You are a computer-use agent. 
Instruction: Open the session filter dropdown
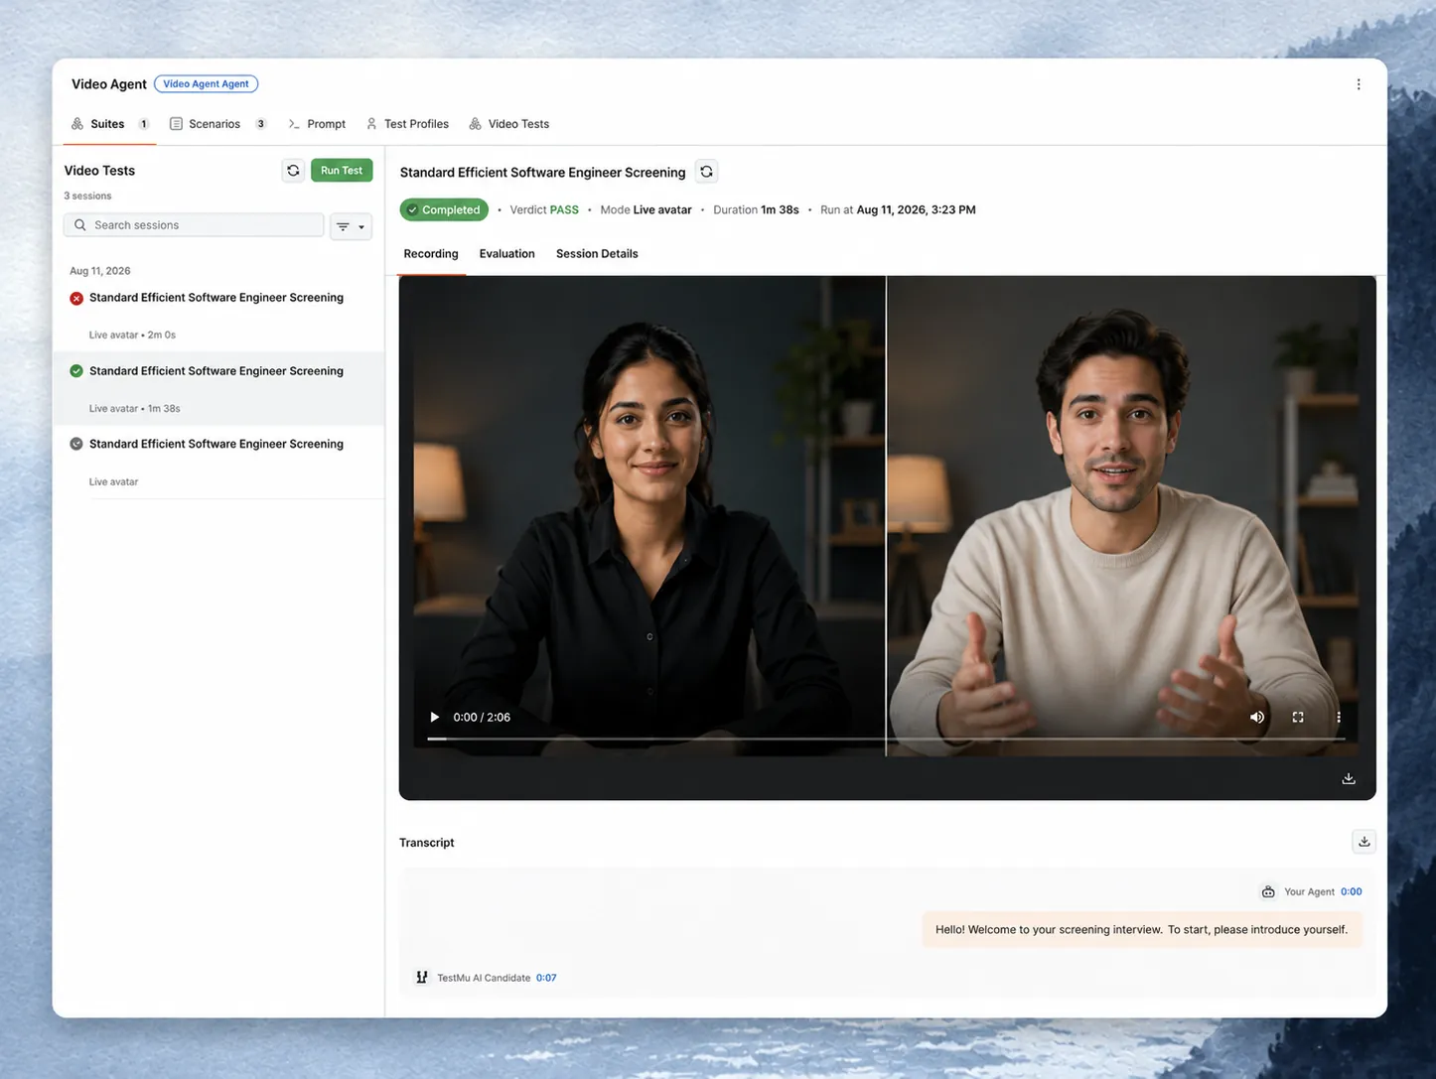351,226
